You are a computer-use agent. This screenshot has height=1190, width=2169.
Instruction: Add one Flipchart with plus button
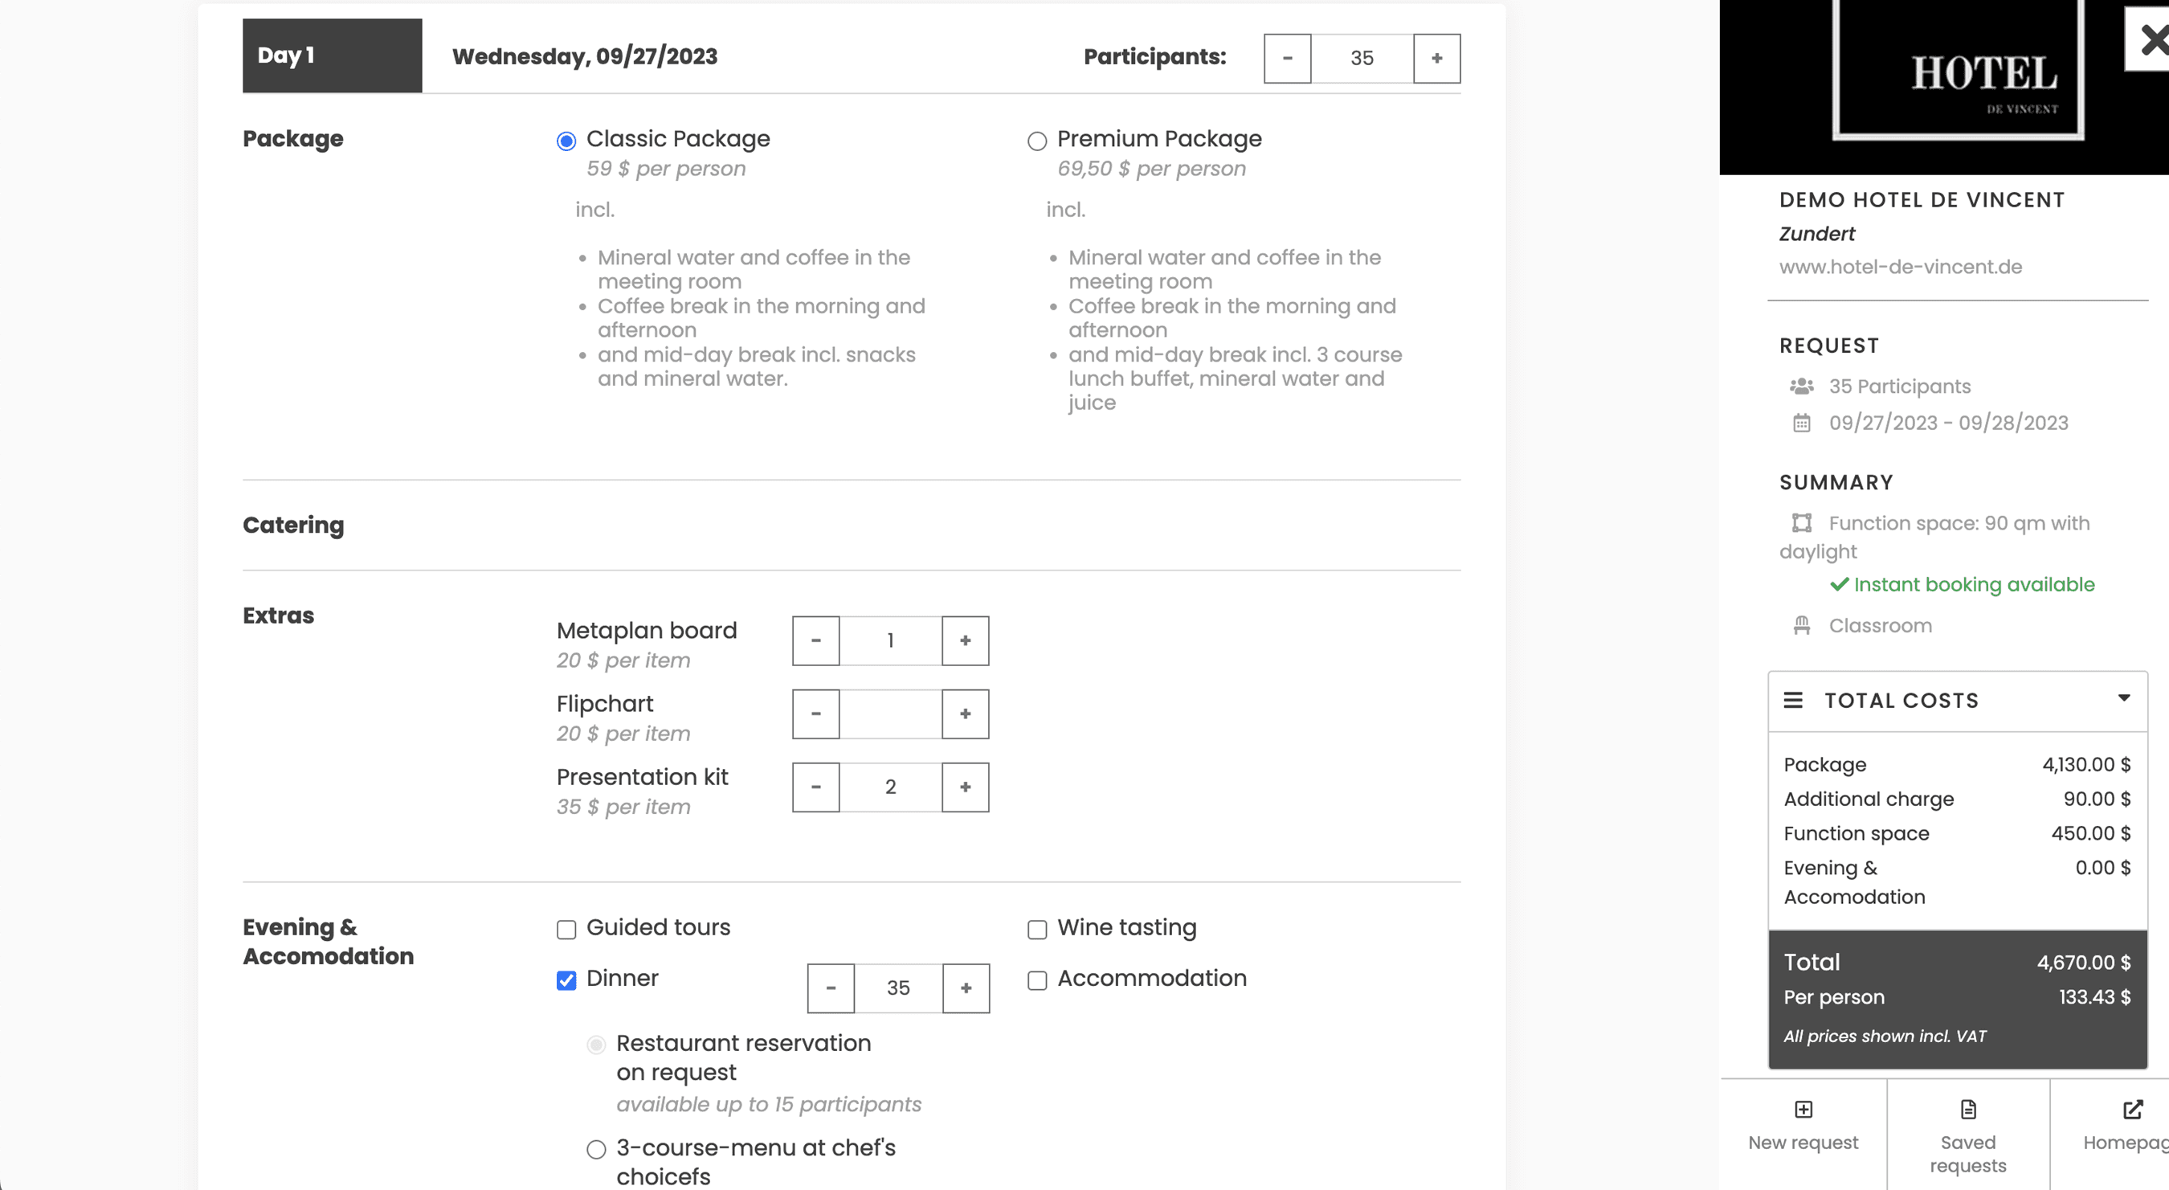(x=965, y=714)
